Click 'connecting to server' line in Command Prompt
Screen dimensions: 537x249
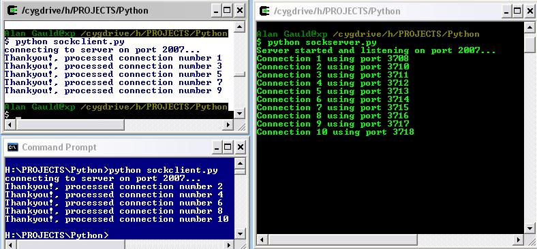coord(103,178)
